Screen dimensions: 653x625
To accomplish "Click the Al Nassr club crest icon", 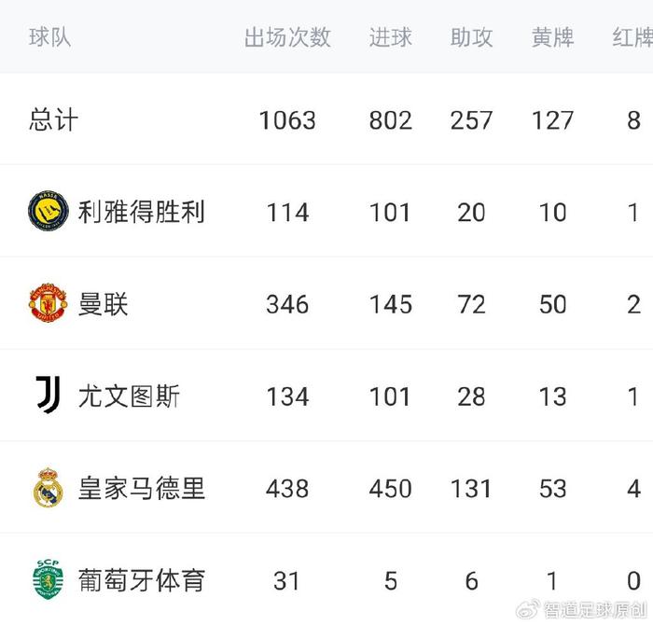I will point(48,212).
